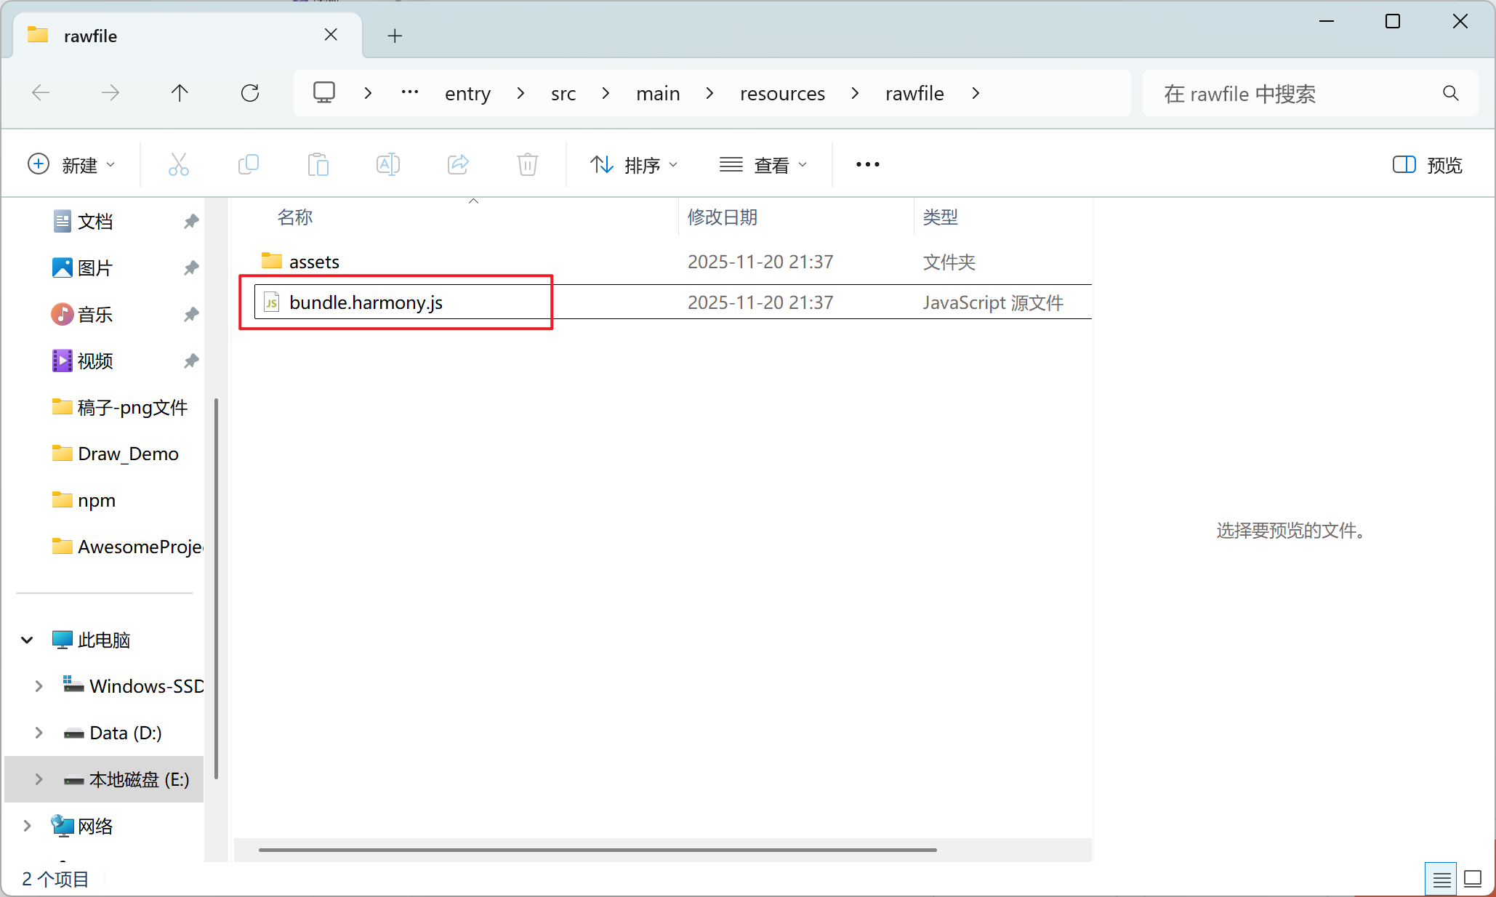Refresh the current folder view

point(250,93)
